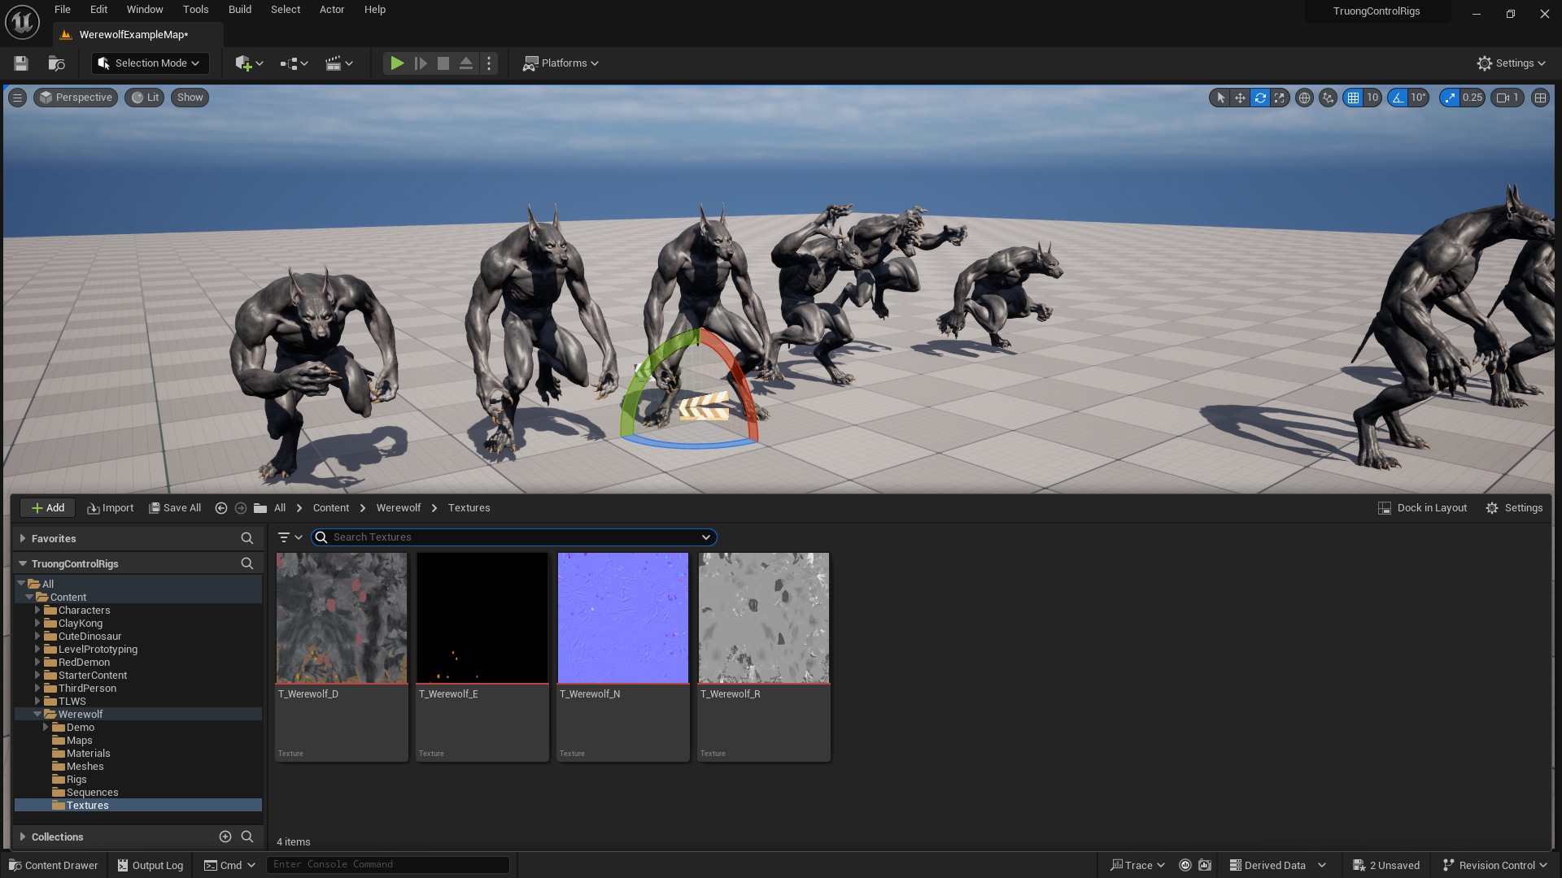
Task: Open the Platforms dropdown
Action: point(561,63)
